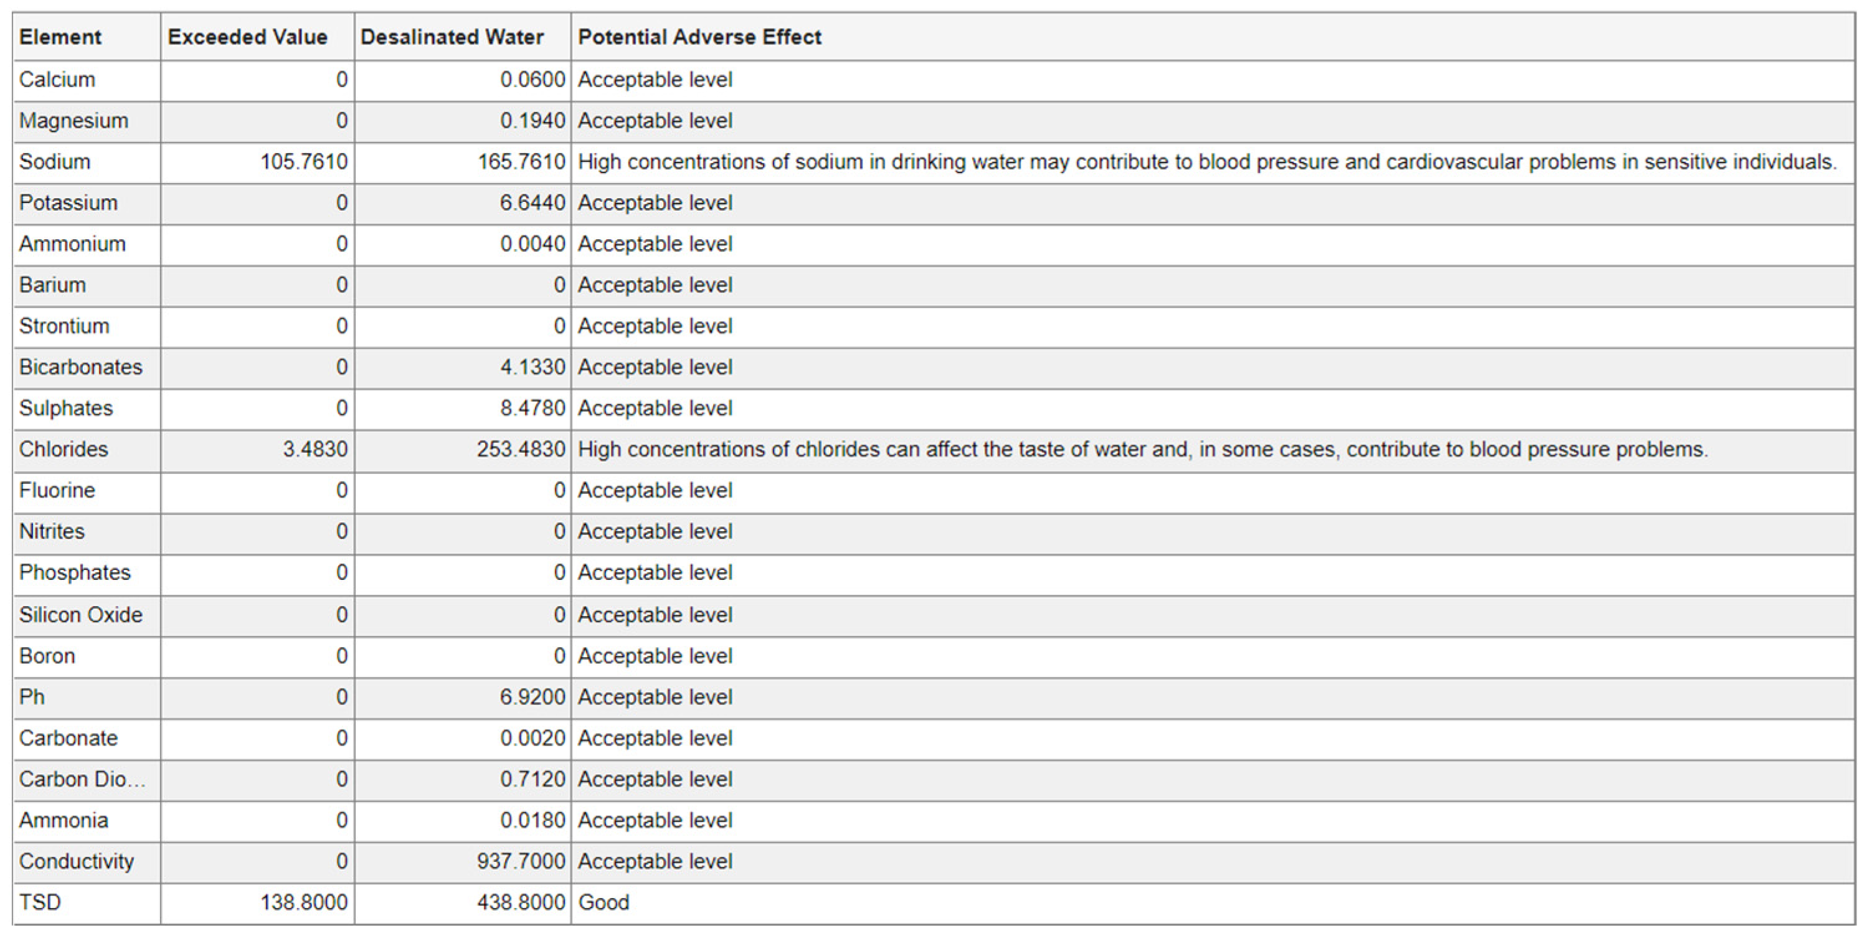Select the Potential Adverse Effect header
The image size is (1867, 938).
(x=699, y=37)
